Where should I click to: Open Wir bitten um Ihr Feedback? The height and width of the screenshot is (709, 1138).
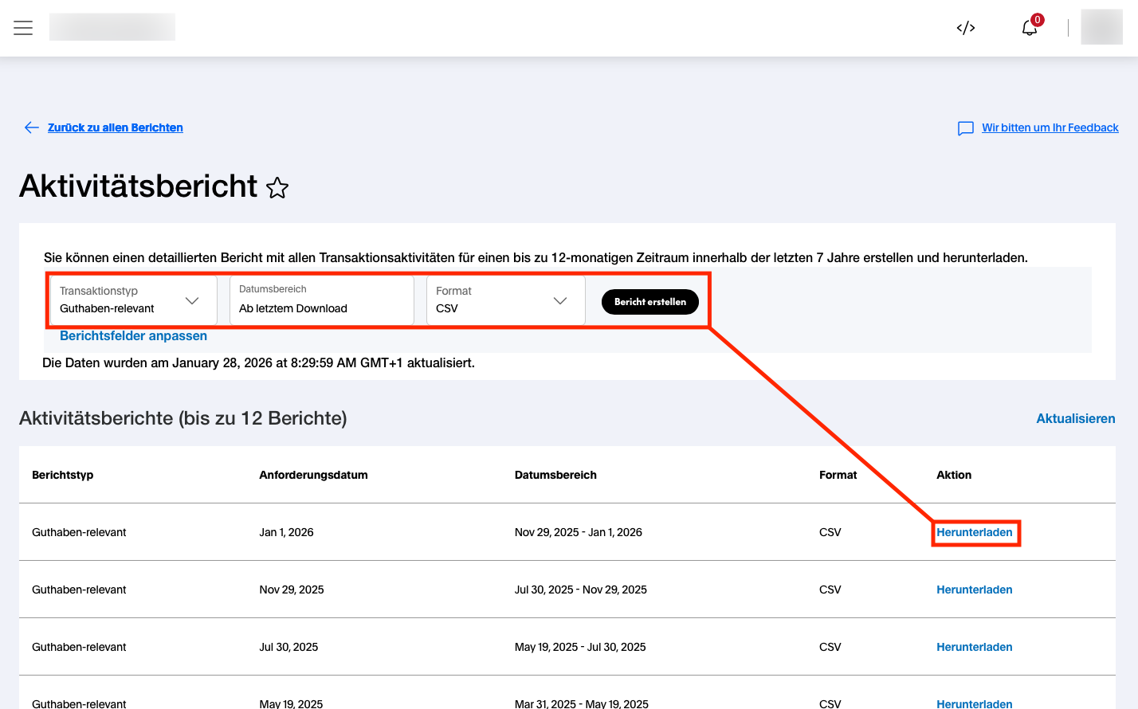[x=1051, y=127]
